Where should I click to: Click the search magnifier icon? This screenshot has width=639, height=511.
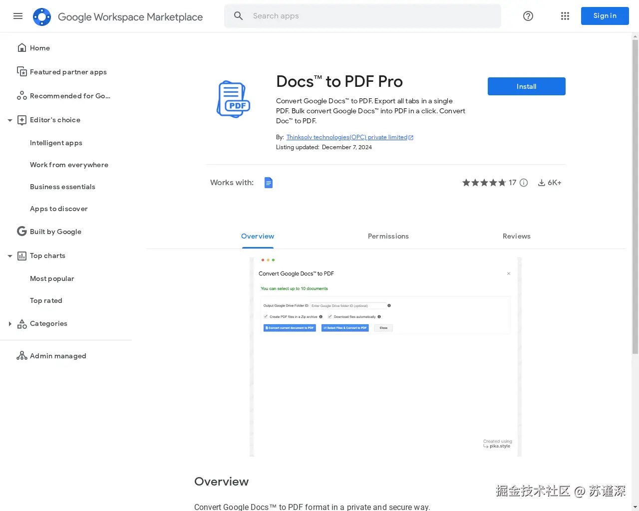238,15
